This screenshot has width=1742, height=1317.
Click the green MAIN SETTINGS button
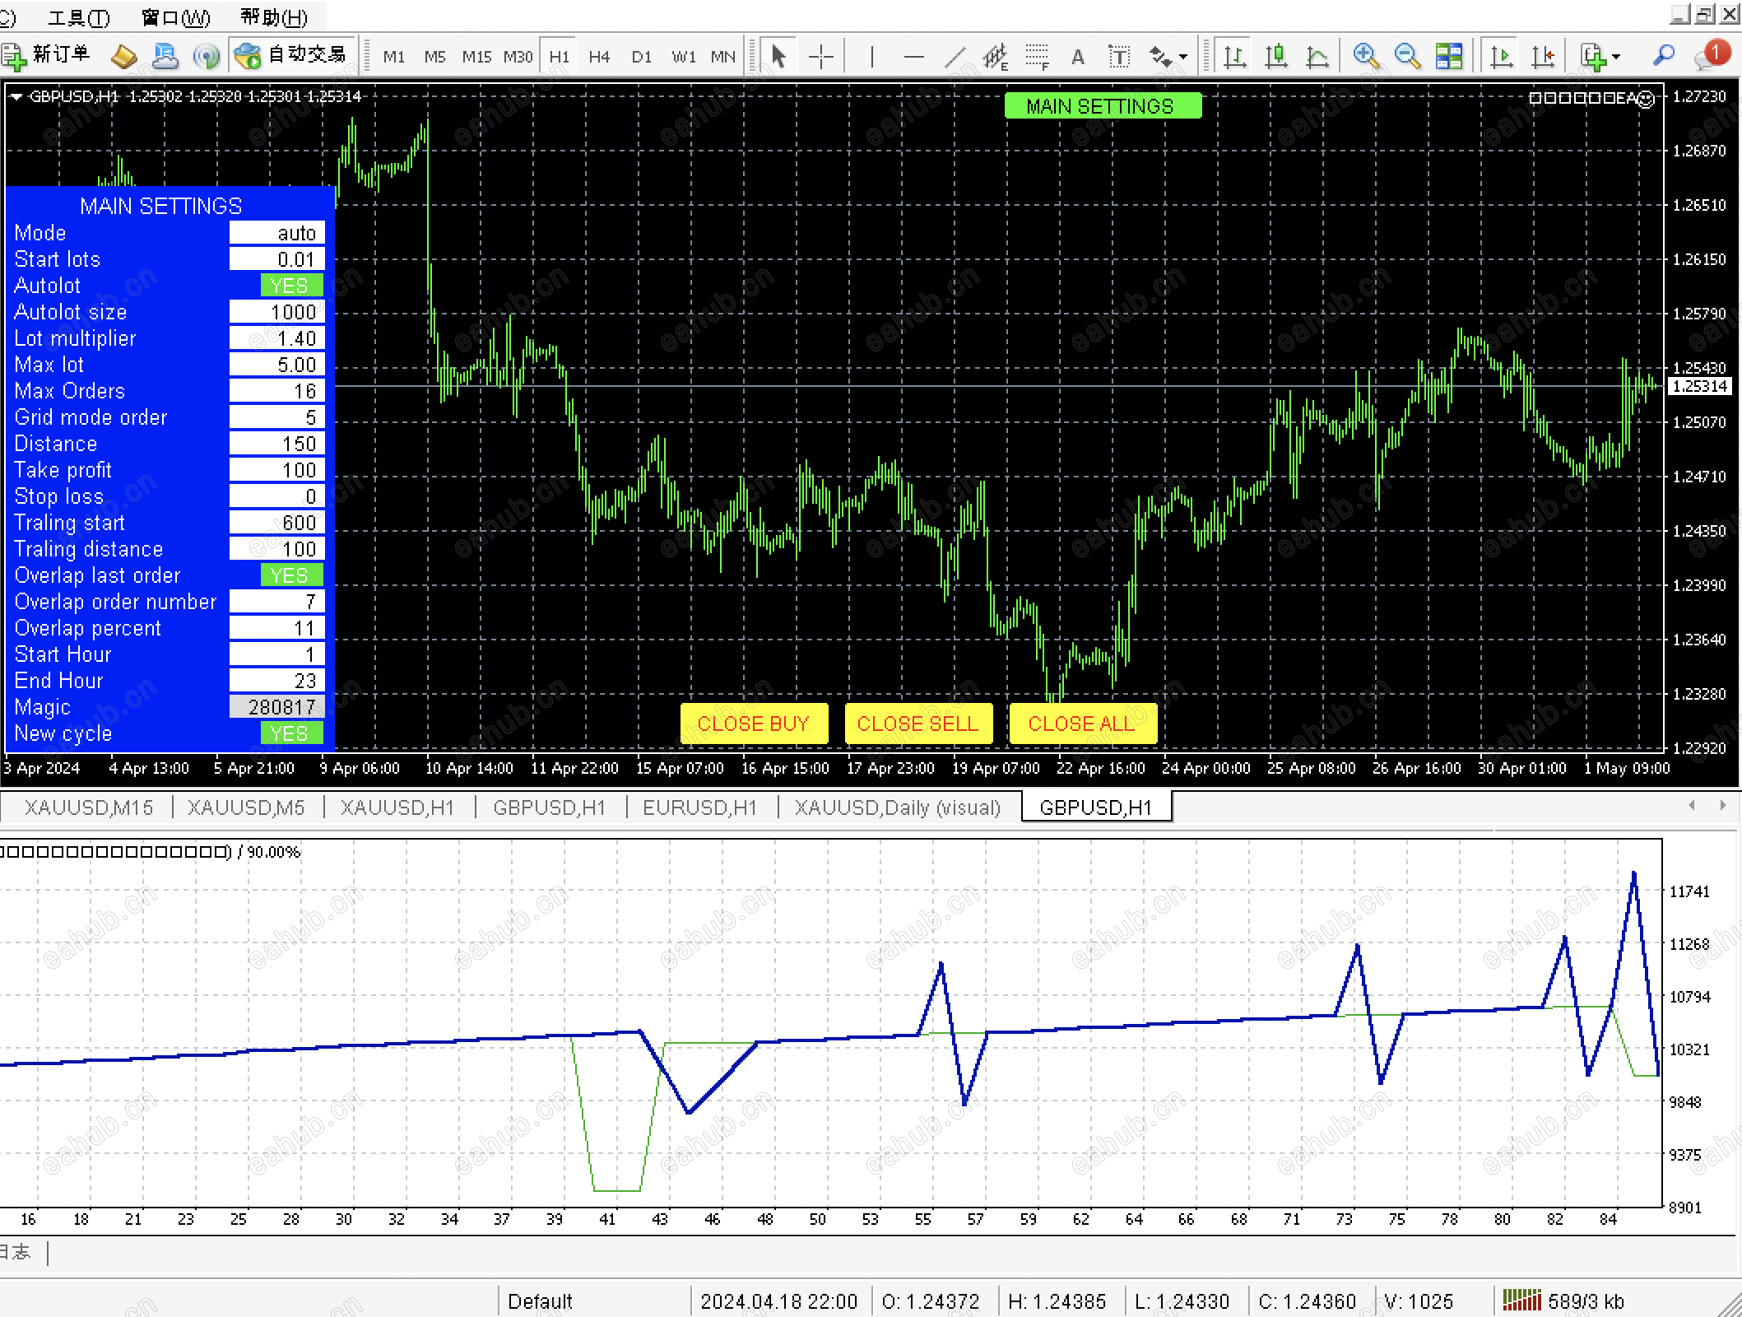(x=1102, y=106)
